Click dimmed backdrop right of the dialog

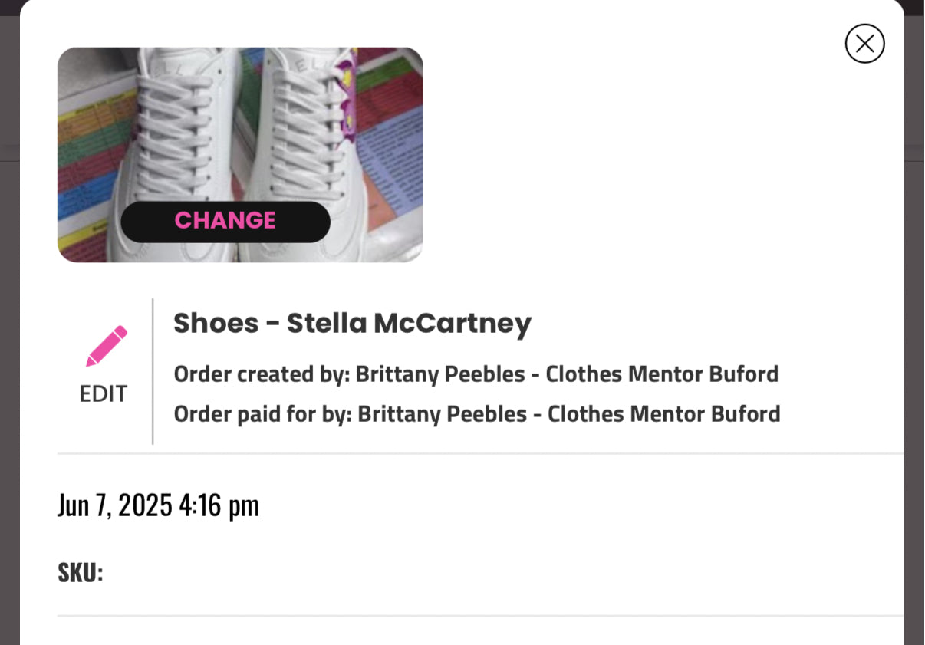(x=913, y=345)
